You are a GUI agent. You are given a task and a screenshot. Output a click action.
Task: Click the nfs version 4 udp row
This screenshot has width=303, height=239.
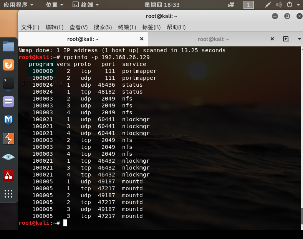(82, 112)
